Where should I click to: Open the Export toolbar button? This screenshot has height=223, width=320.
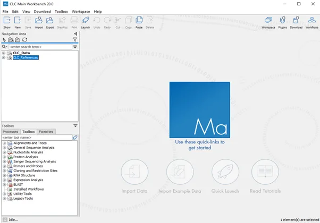50,22
